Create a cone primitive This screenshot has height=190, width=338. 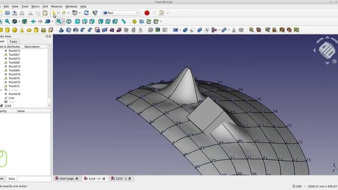(22, 30)
